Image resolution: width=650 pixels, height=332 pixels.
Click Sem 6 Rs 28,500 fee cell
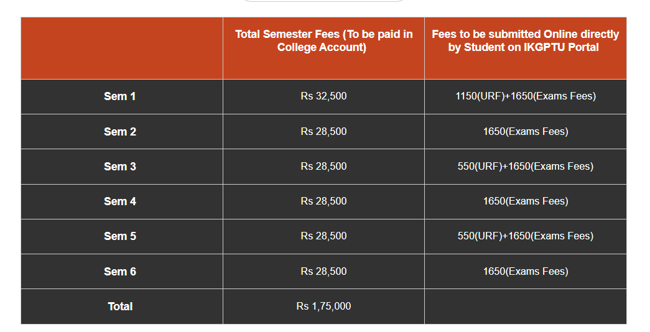[323, 272]
